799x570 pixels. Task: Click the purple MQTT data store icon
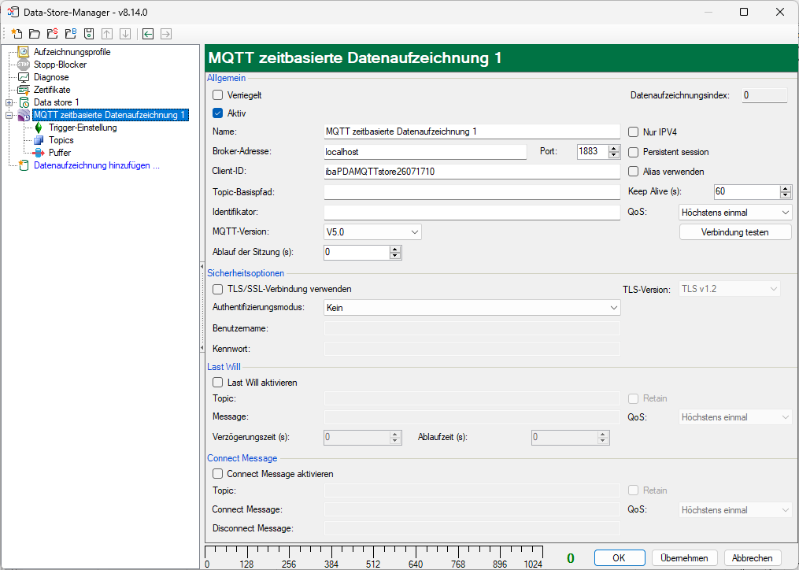pos(24,115)
